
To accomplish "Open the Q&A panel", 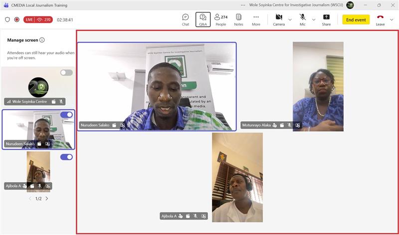I will (x=203, y=19).
